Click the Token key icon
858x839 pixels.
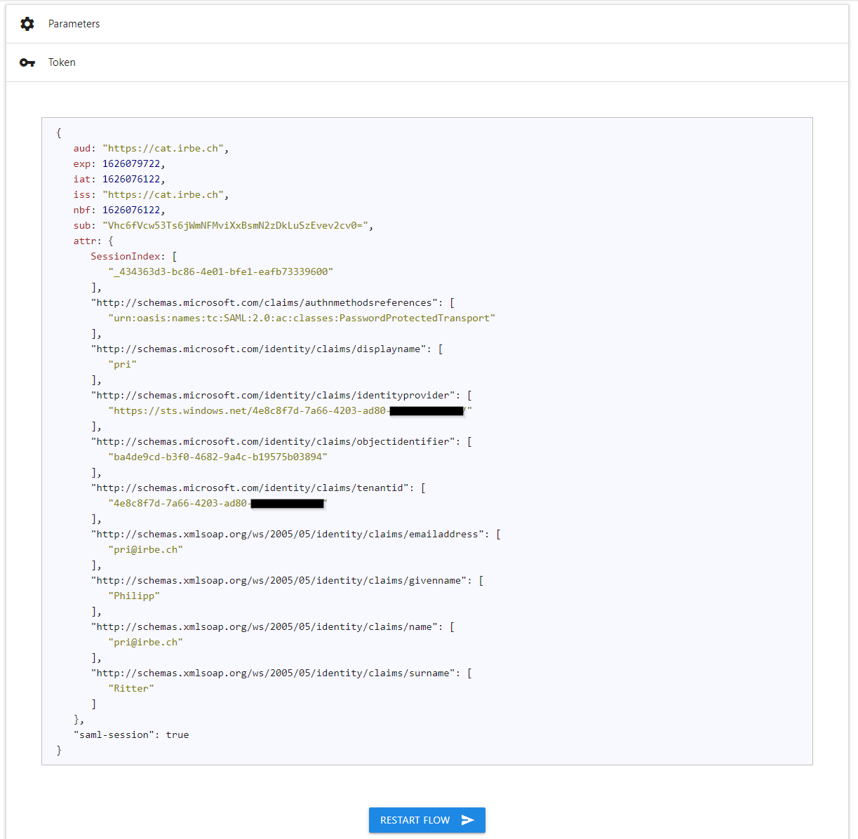tap(27, 62)
